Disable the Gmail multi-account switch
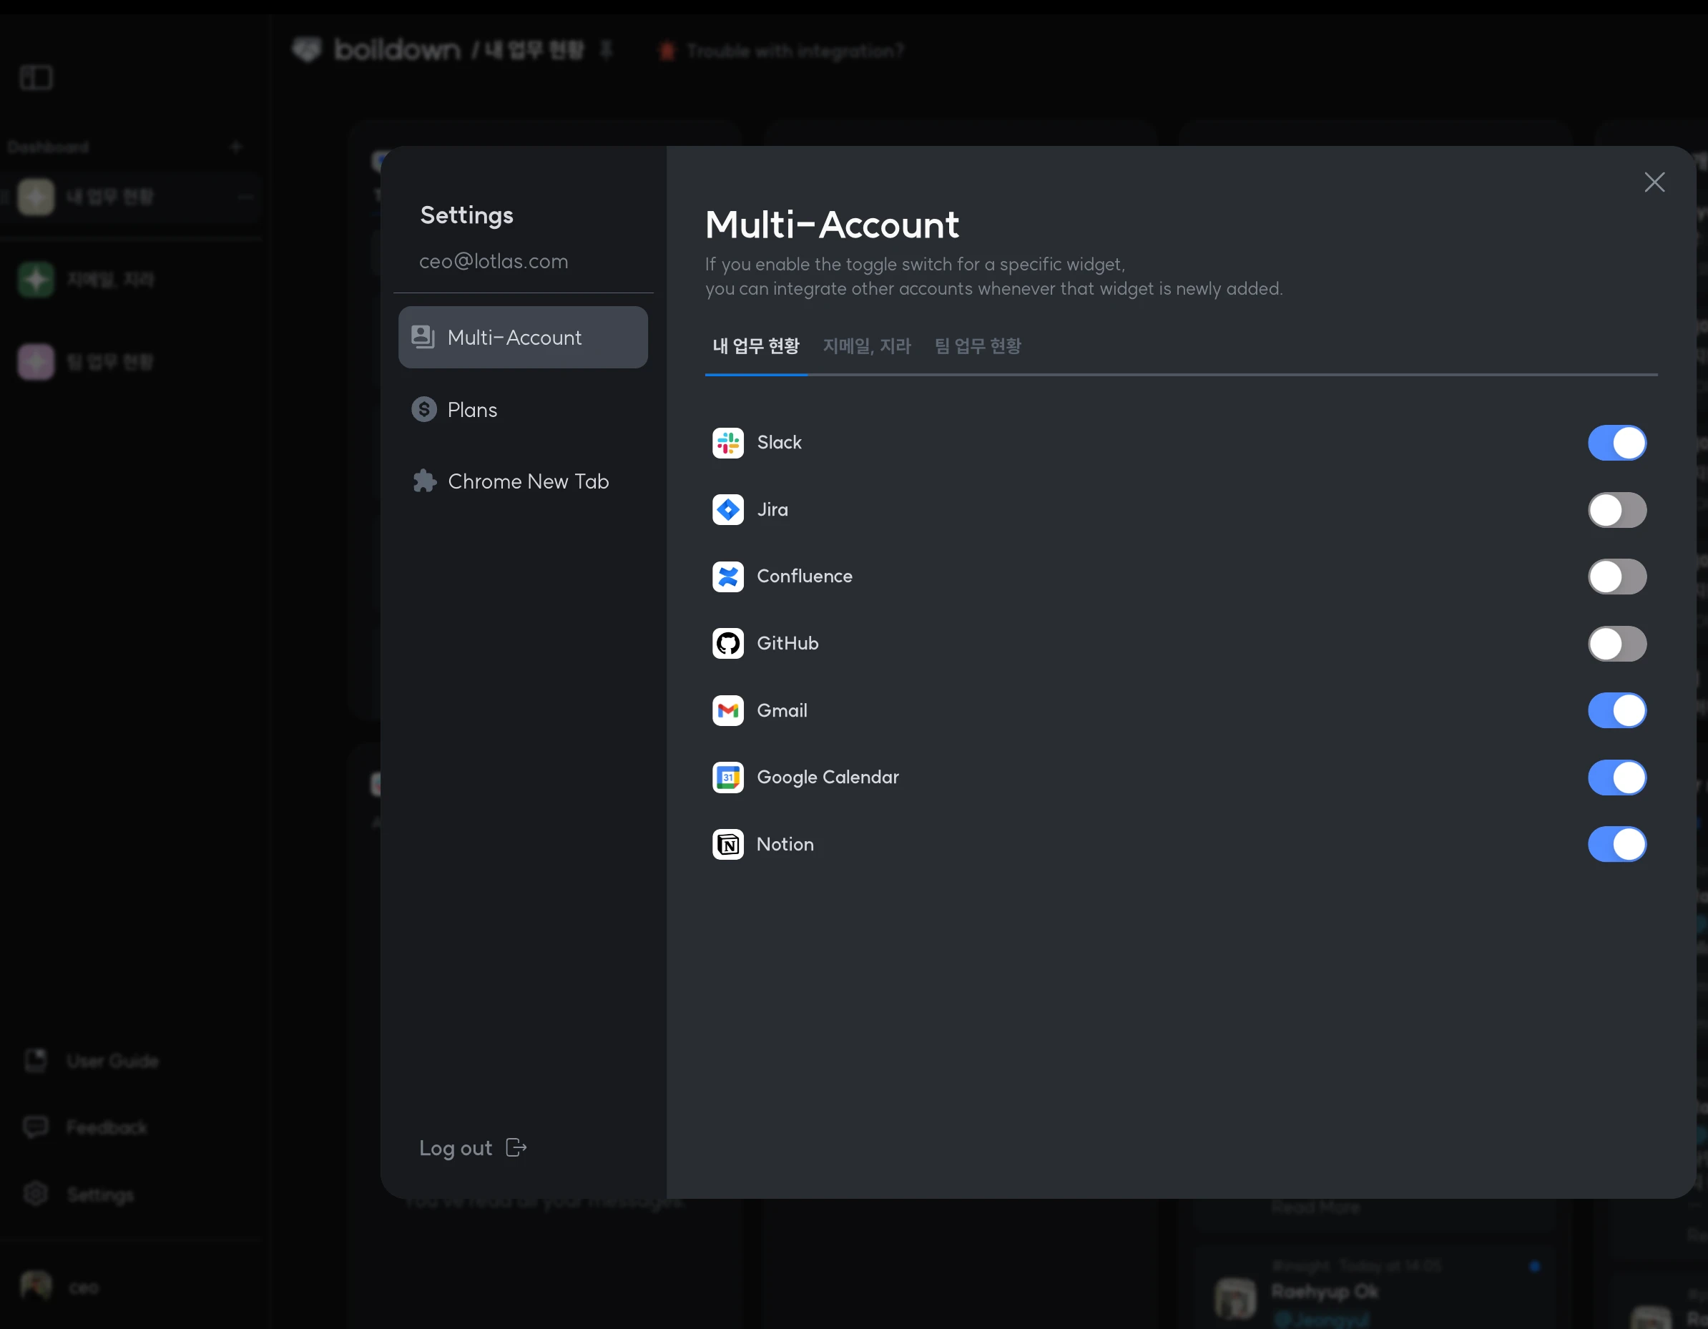The width and height of the screenshot is (1708, 1329). point(1616,710)
